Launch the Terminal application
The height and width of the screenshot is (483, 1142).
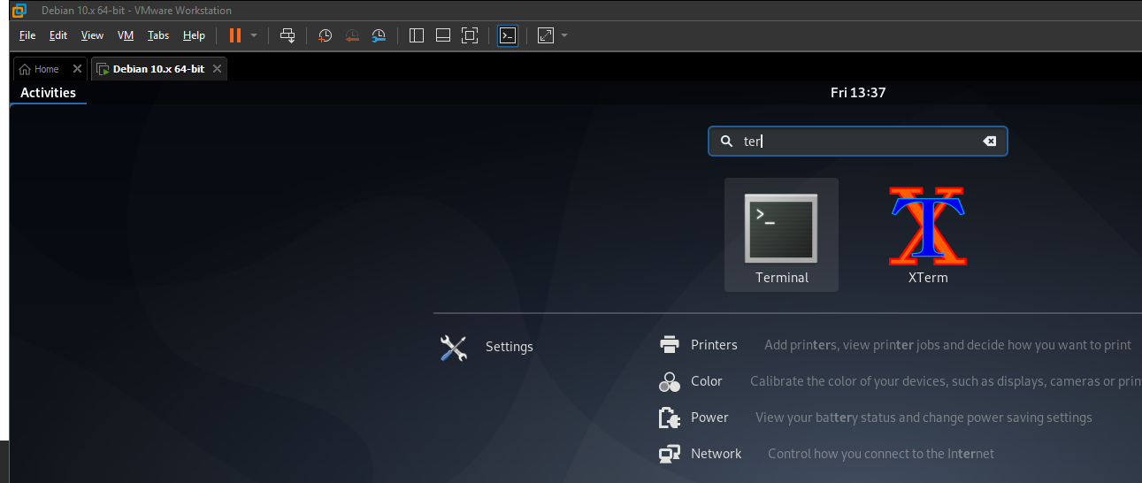pyautogui.click(x=781, y=235)
